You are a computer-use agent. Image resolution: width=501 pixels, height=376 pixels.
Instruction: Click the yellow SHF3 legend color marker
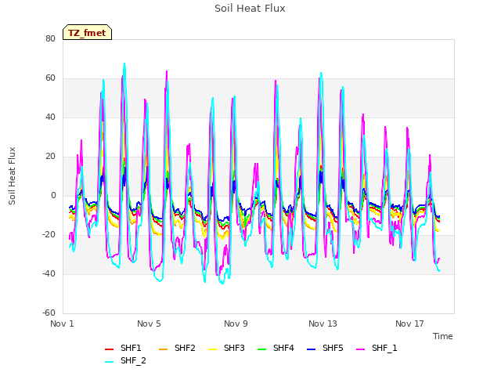coord(212,349)
